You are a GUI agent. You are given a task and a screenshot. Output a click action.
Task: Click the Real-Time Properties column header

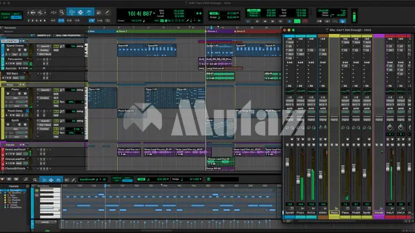[x=68, y=36]
